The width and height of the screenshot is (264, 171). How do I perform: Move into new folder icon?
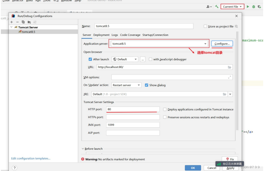coord(29,22)
